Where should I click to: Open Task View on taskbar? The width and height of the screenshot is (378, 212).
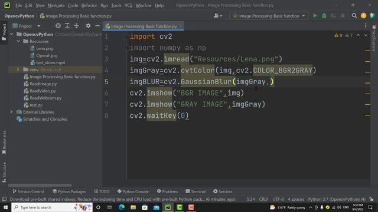point(109,207)
